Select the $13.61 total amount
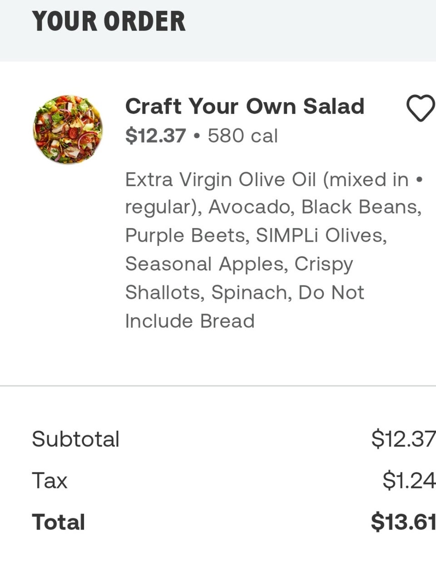The width and height of the screenshot is (436, 570). coord(403,522)
